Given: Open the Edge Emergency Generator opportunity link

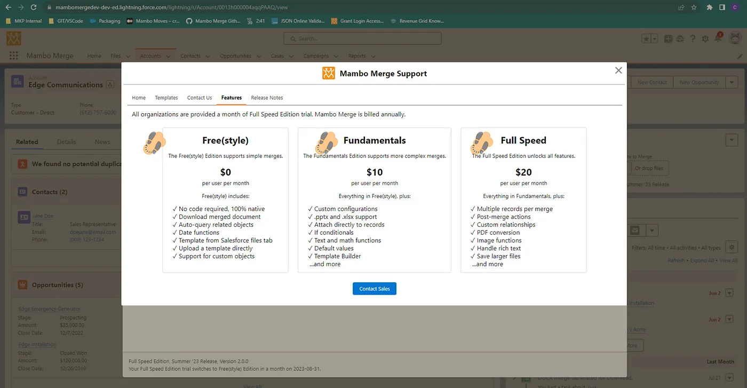Looking at the screenshot, I should (50, 309).
